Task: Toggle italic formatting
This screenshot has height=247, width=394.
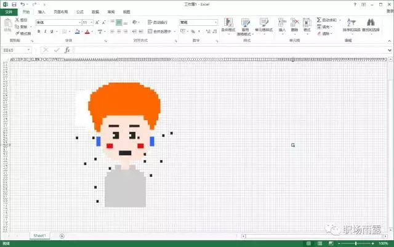Action: pos(45,31)
